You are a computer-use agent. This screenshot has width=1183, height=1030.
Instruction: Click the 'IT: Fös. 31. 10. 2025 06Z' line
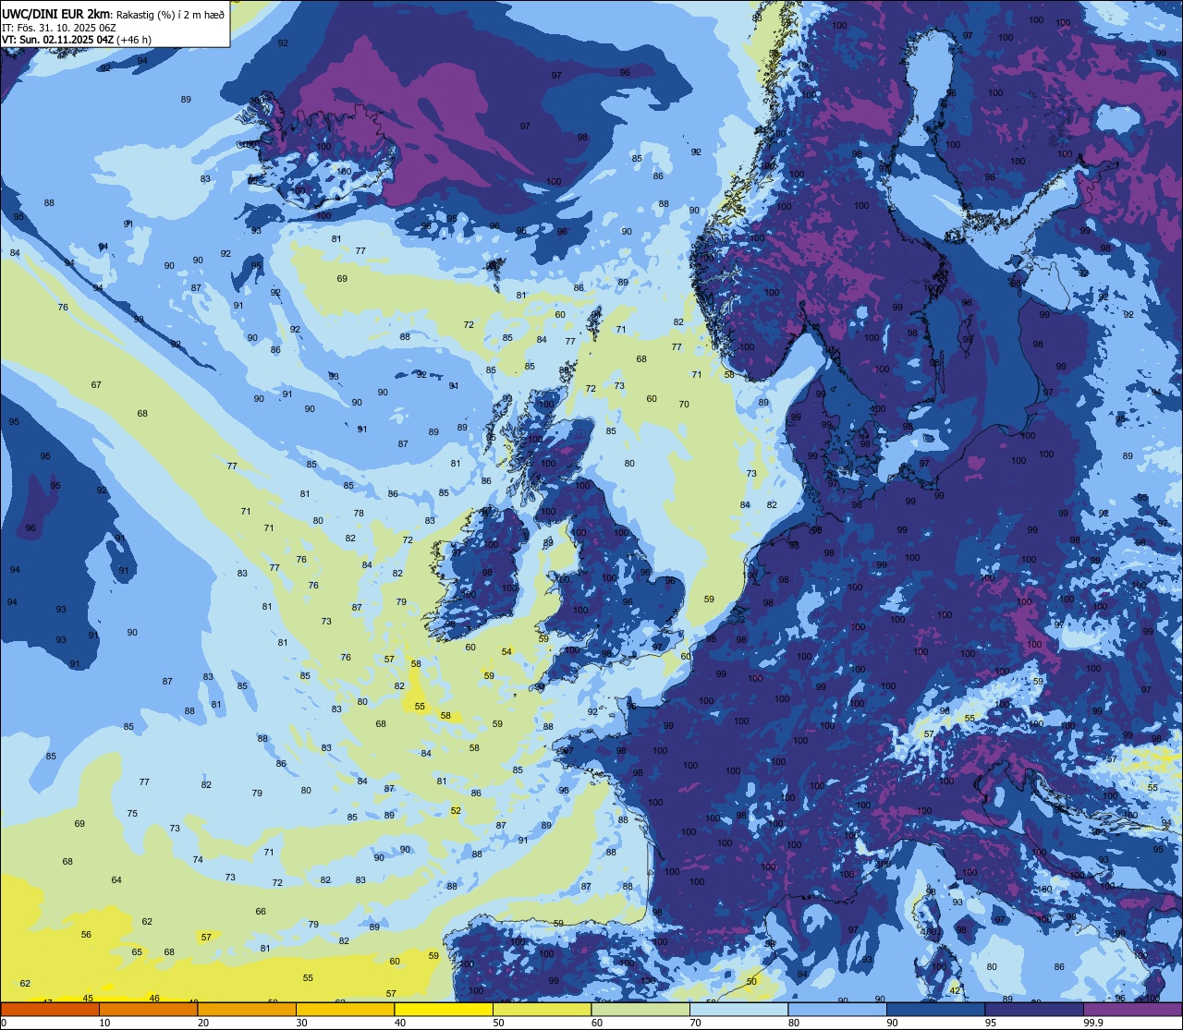58,28
